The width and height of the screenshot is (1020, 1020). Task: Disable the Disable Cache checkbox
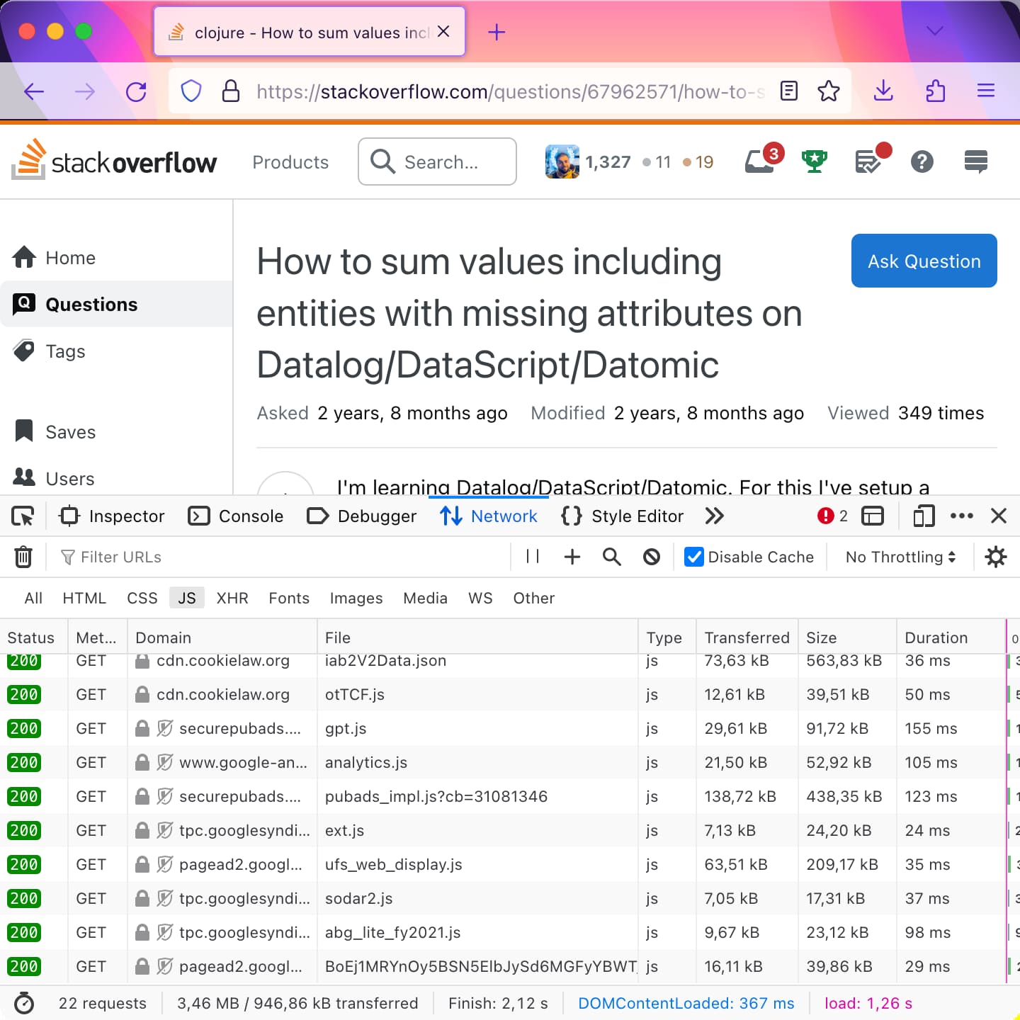[x=693, y=557]
